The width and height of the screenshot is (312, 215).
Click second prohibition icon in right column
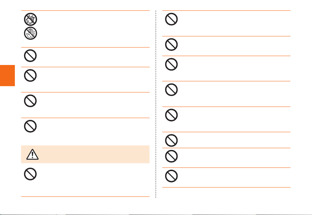(171, 45)
